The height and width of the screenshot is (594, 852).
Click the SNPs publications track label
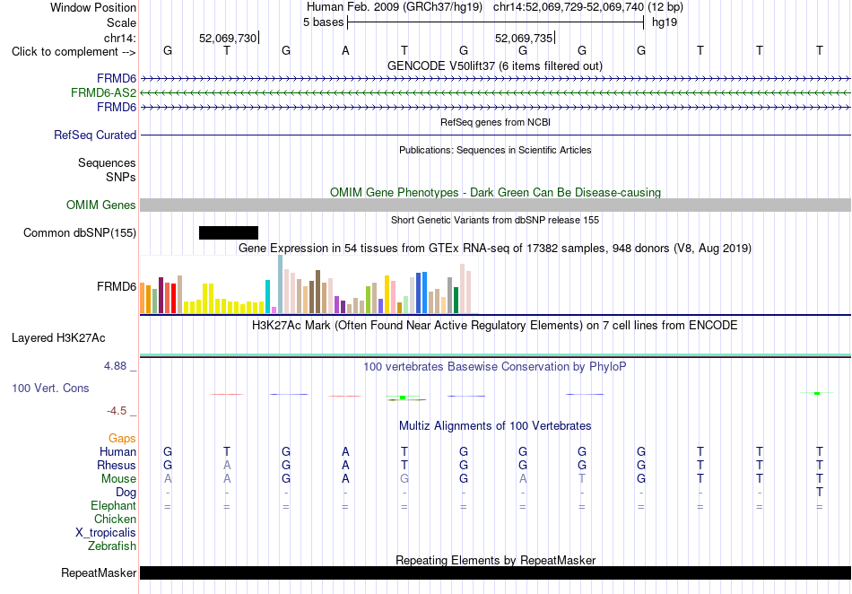tap(121, 177)
